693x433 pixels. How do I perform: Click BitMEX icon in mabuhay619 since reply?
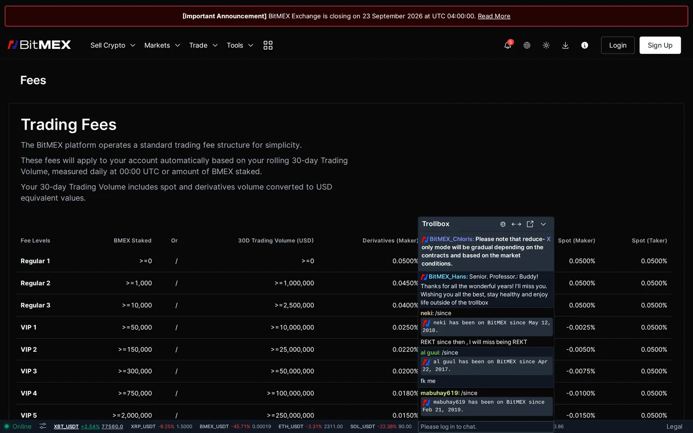(426, 402)
